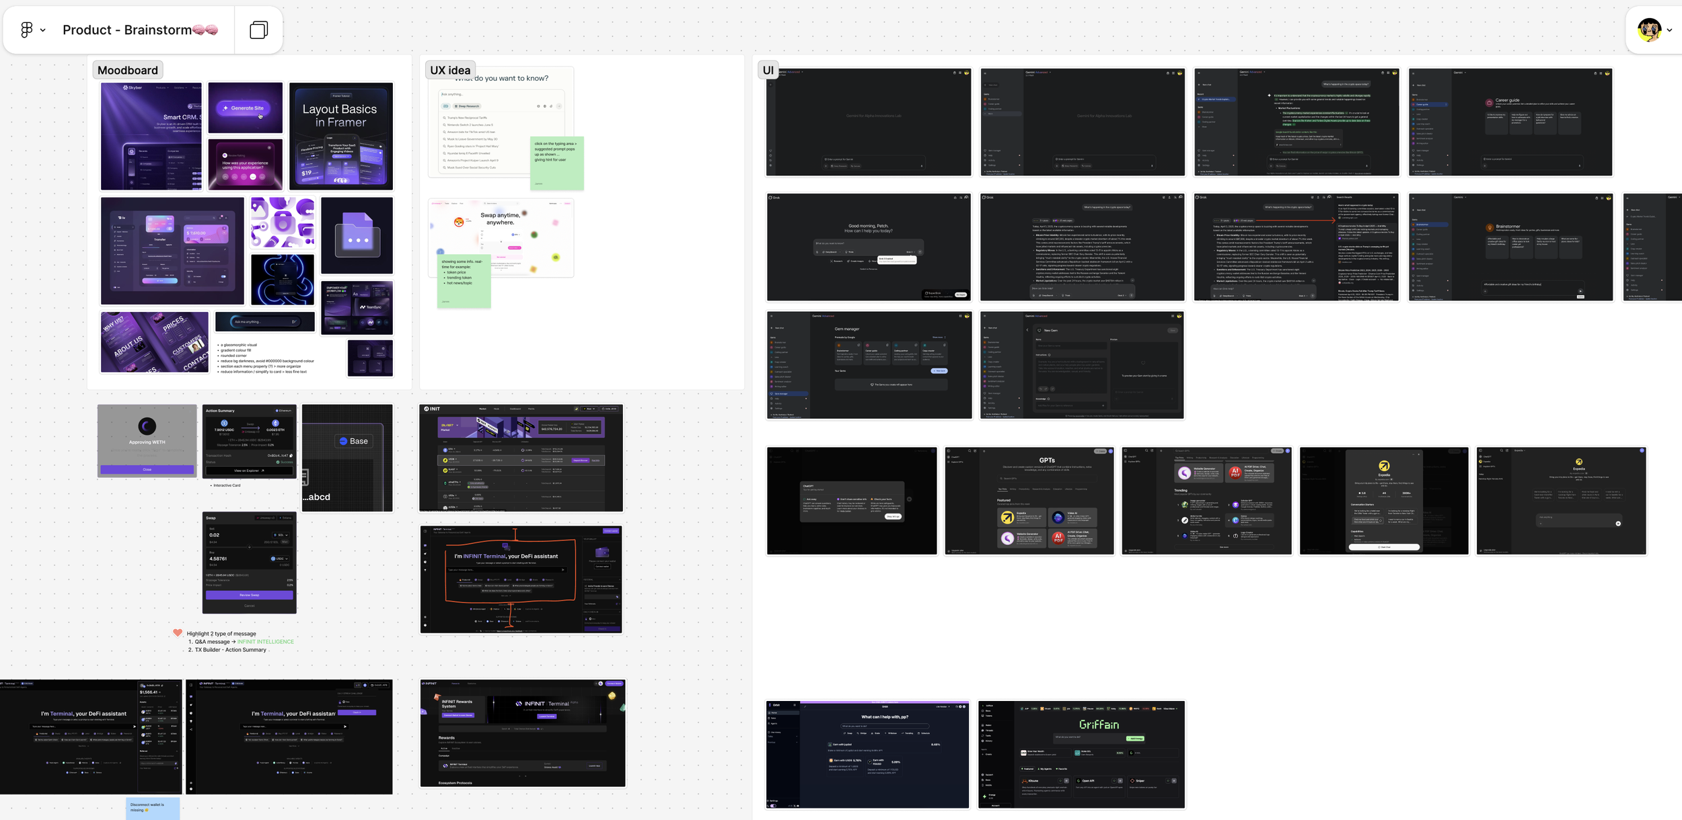Select the GPTs store screenshot
The height and width of the screenshot is (820, 1682).
click(x=1029, y=501)
